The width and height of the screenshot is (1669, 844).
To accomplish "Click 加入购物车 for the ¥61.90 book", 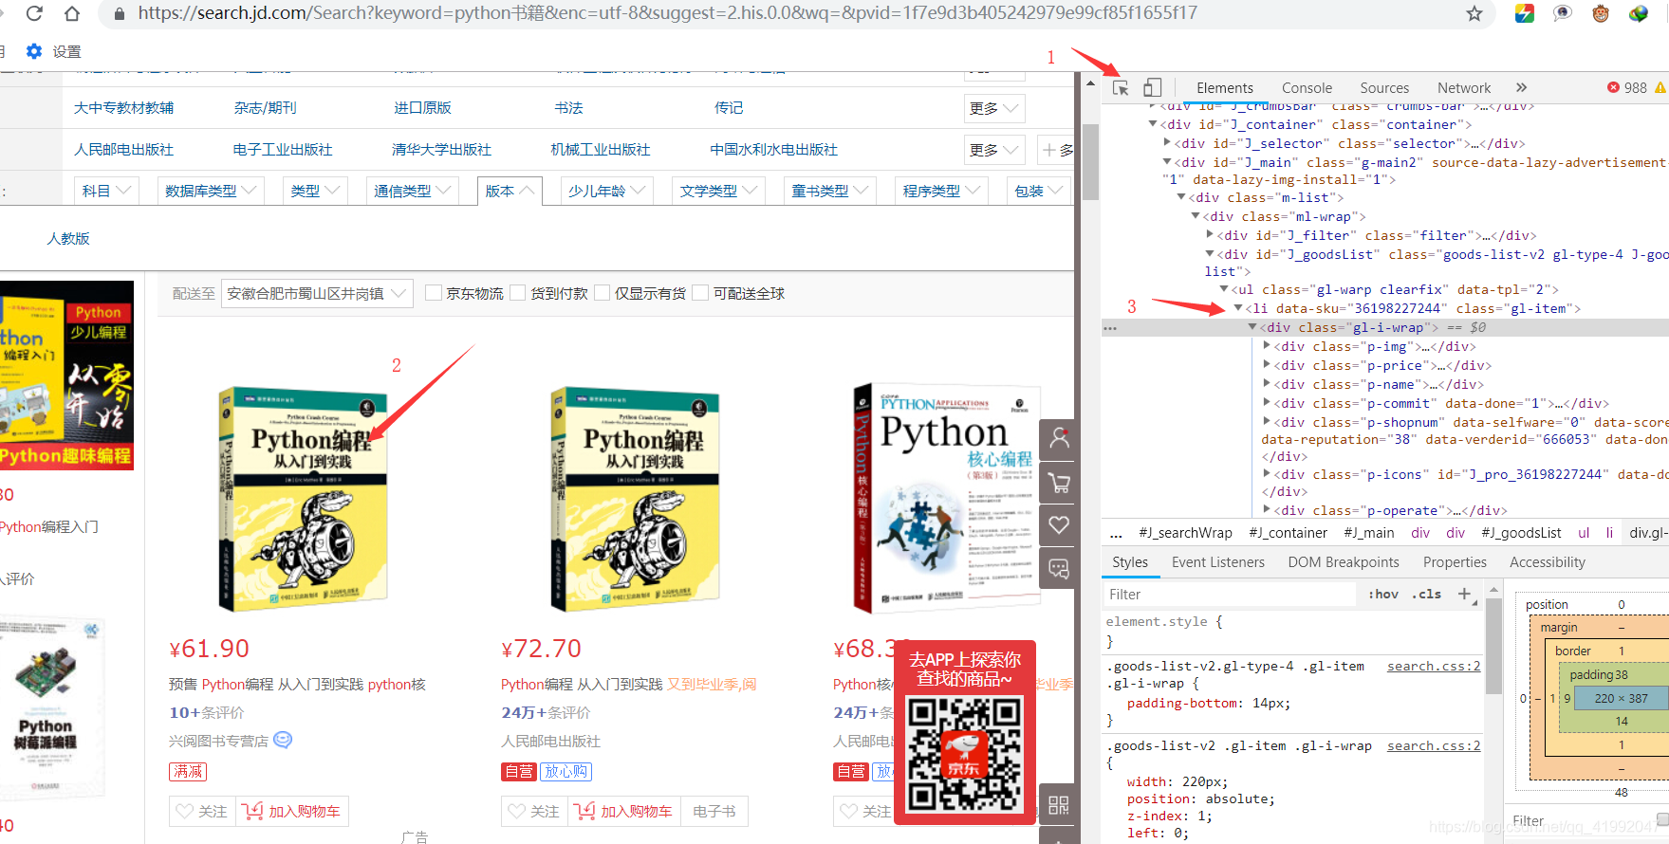I will point(292,811).
